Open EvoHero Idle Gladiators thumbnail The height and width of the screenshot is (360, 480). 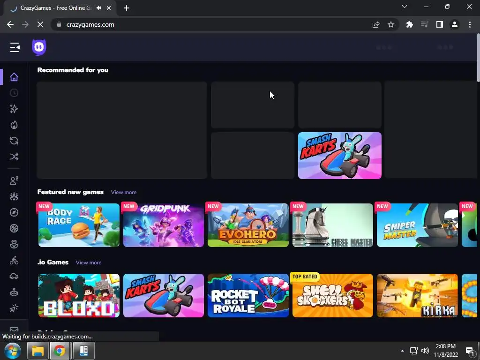coord(248,225)
